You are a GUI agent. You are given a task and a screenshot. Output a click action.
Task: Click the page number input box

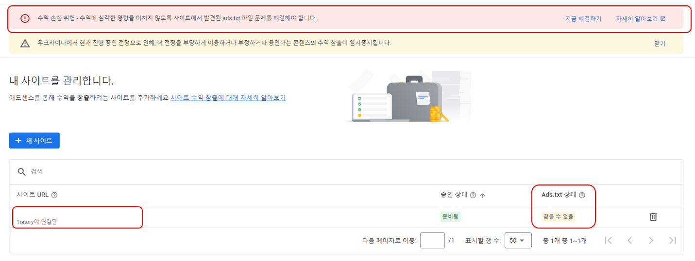point(432,240)
